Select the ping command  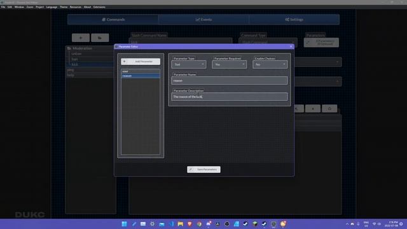[x=71, y=70]
